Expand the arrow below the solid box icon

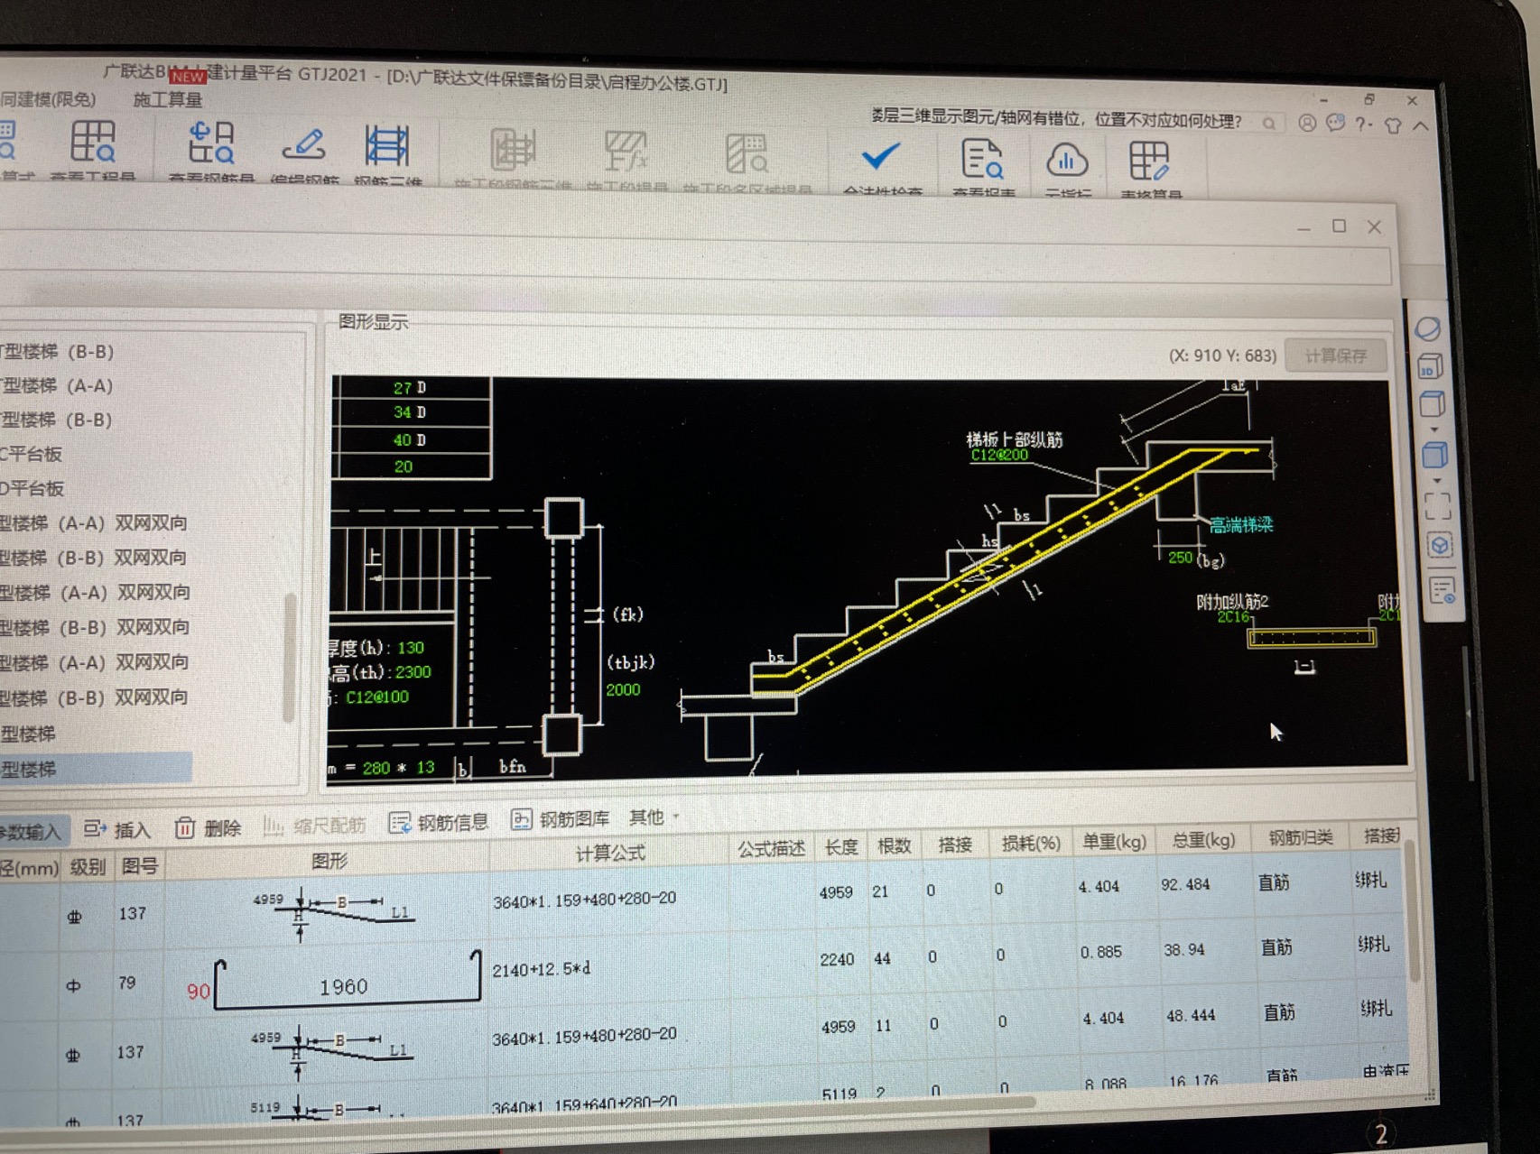1436,480
